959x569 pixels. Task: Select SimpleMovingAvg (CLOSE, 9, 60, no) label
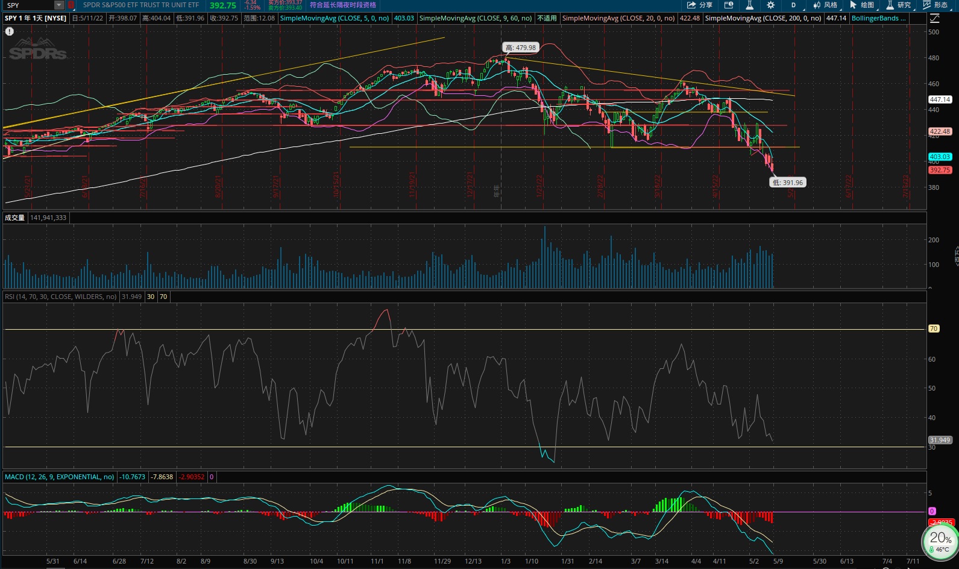pyautogui.click(x=476, y=18)
